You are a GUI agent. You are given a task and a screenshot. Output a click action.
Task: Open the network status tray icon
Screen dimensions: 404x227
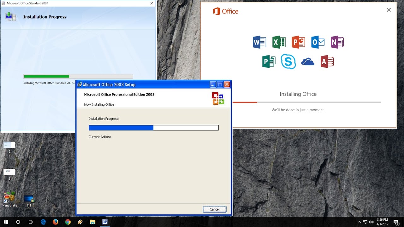[365, 222]
